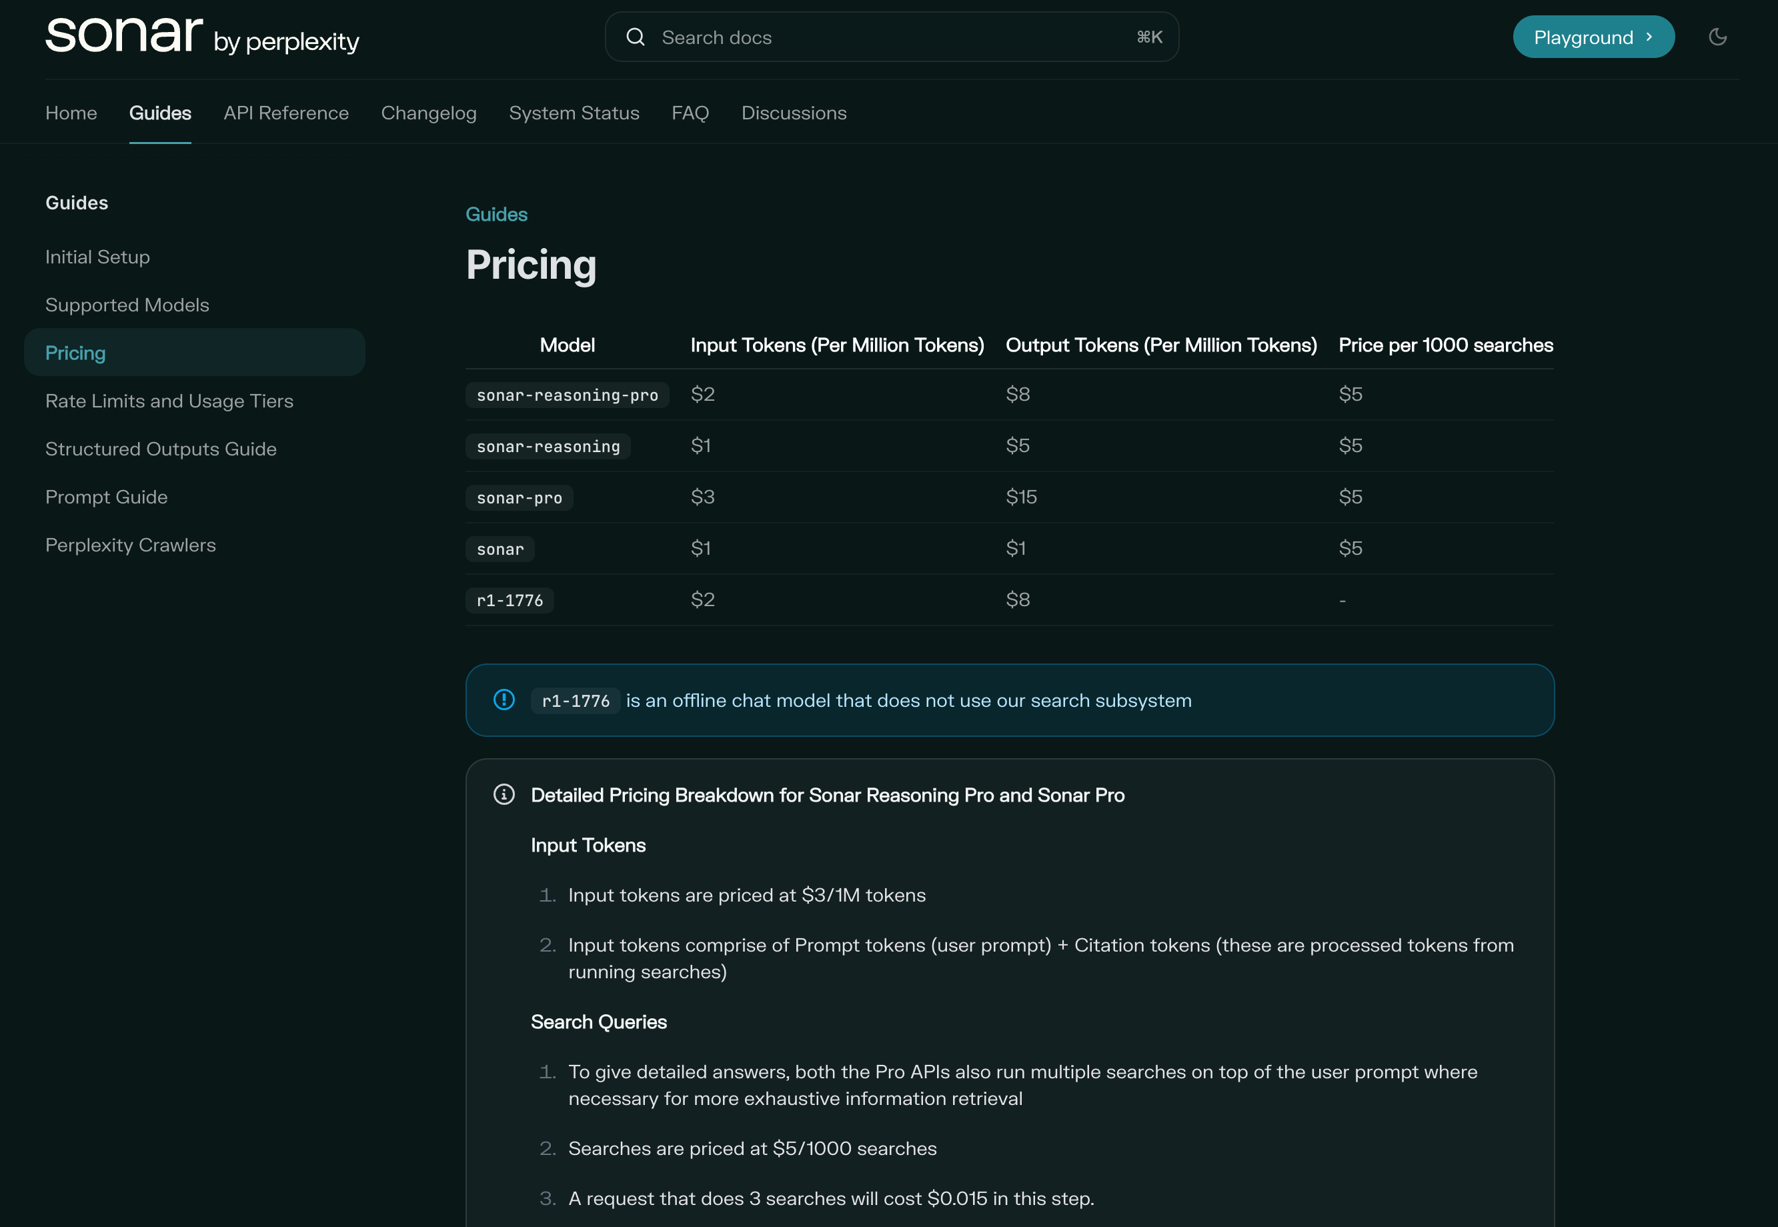
Task: Open System Status page
Action: tap(574, 113)
